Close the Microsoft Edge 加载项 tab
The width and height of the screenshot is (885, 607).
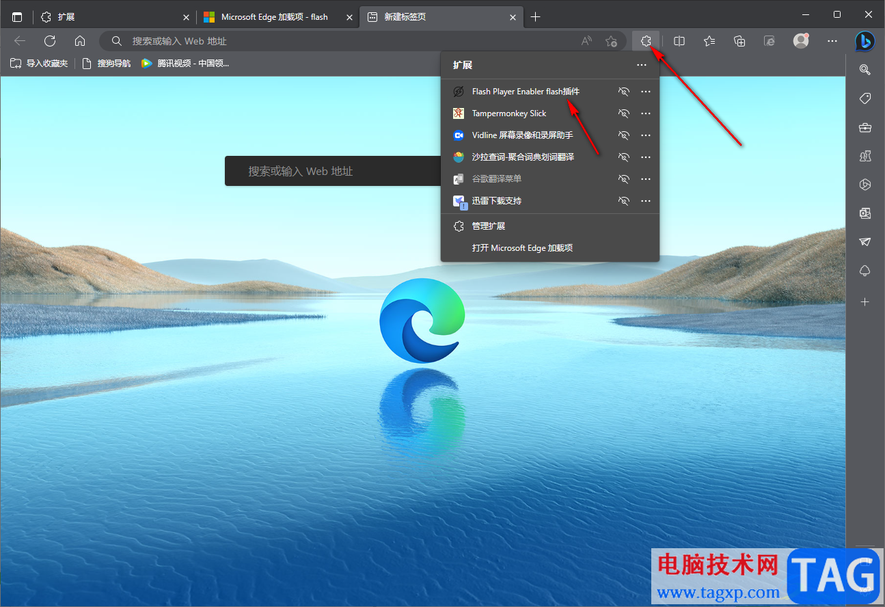click(349, 17)
